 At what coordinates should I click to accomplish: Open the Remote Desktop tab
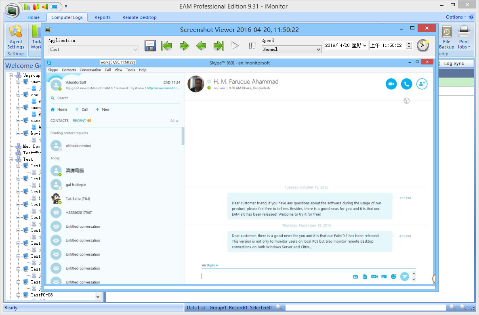139,17
